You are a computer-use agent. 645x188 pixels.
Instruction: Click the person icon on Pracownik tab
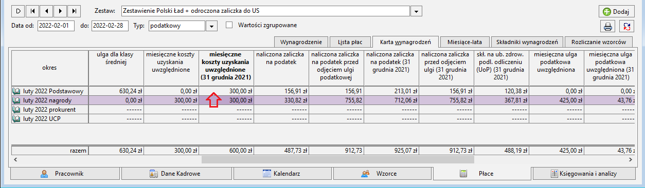pos(44,174)
